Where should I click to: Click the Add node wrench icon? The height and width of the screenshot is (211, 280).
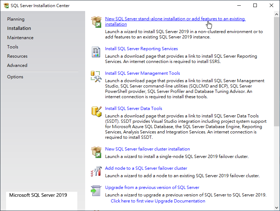96,172
